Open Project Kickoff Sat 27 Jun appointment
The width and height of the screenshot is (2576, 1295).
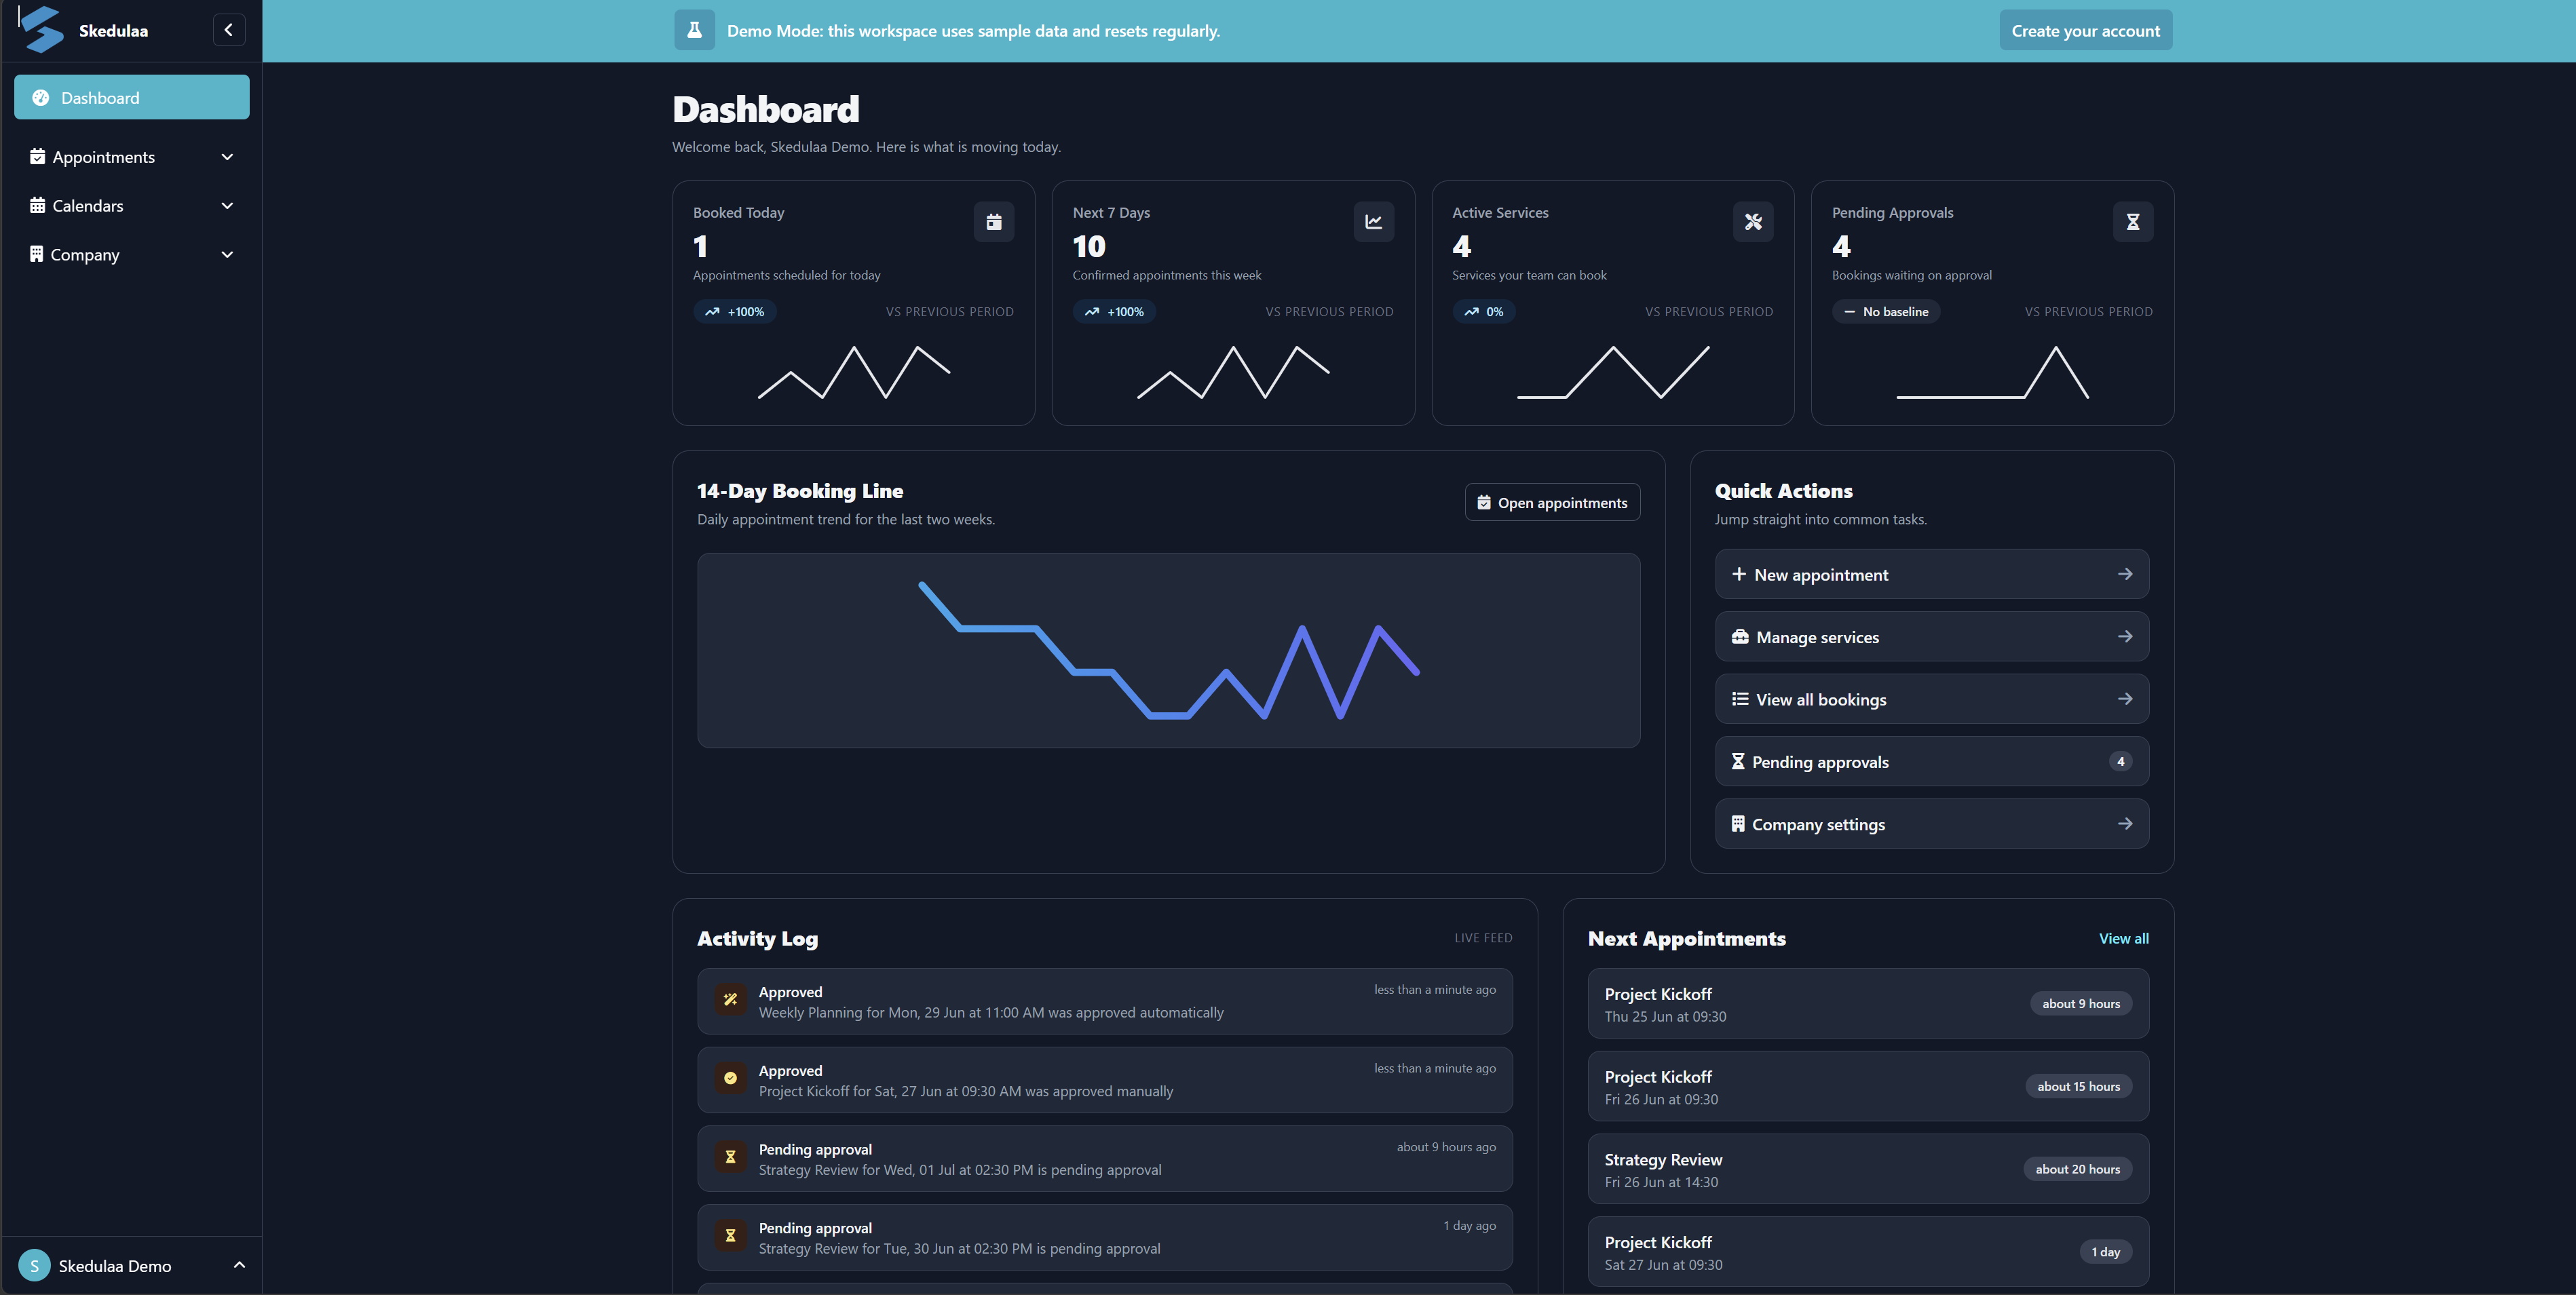(x=1868, y=1252)
